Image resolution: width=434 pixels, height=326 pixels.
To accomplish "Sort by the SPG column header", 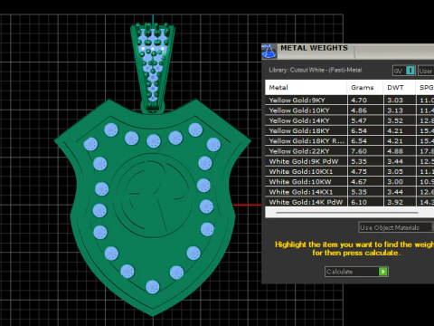I will point(425,88).
